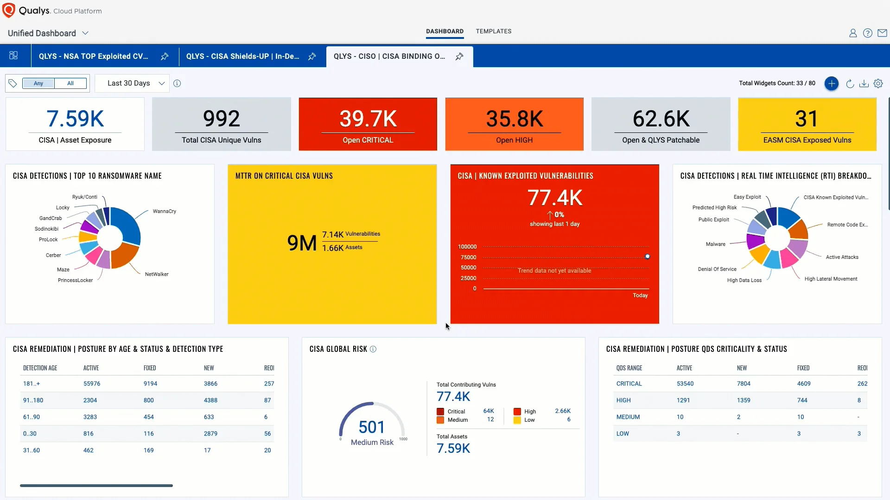Open the dashboard picker grid icon

click(13, 56)
